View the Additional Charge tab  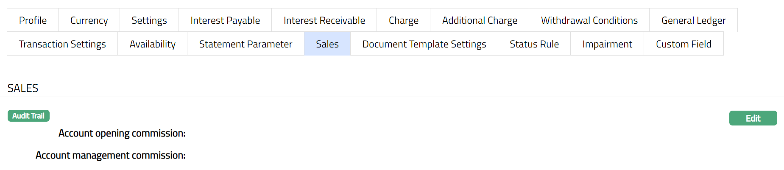pos(480,20)
